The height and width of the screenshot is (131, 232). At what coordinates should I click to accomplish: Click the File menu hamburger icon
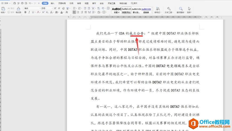pyautogui.click(x=2, y=3)
